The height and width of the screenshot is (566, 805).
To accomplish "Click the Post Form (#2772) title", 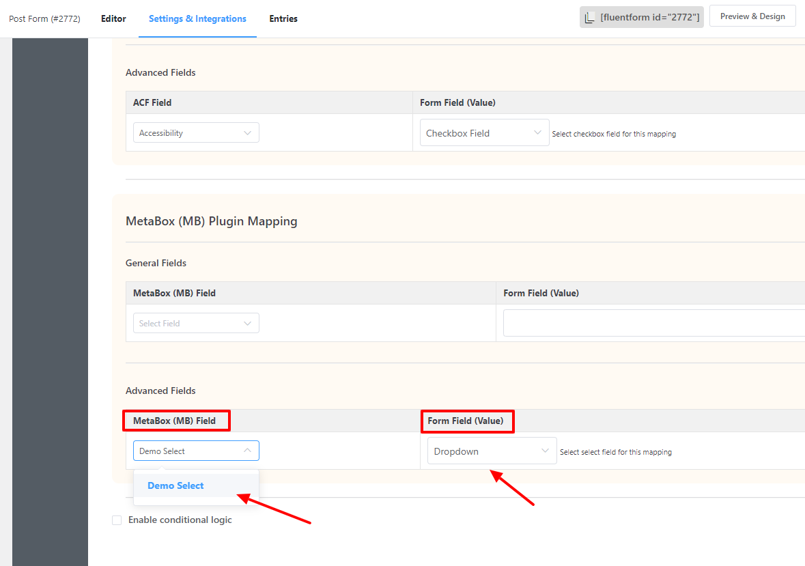I will 44,18.
